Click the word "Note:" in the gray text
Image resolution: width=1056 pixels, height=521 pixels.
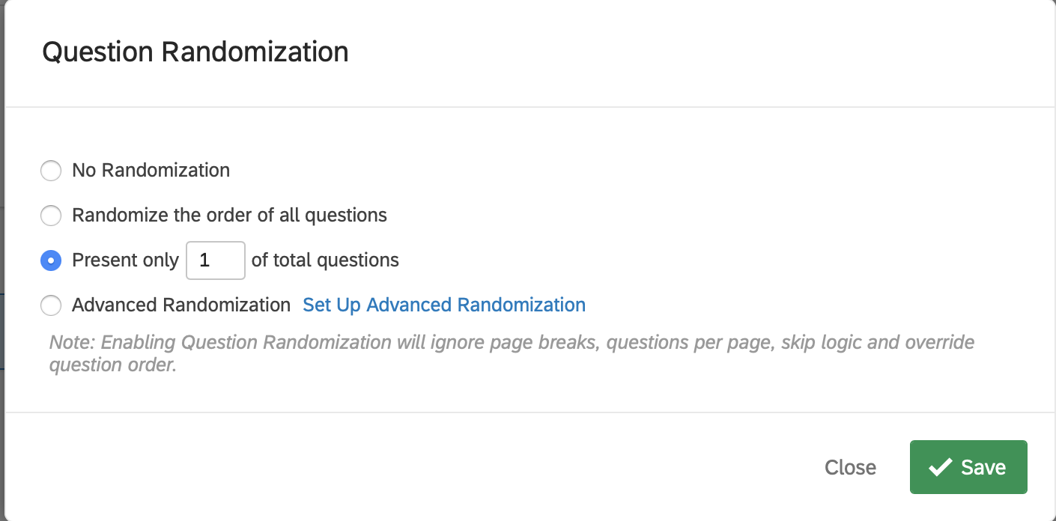72,343
